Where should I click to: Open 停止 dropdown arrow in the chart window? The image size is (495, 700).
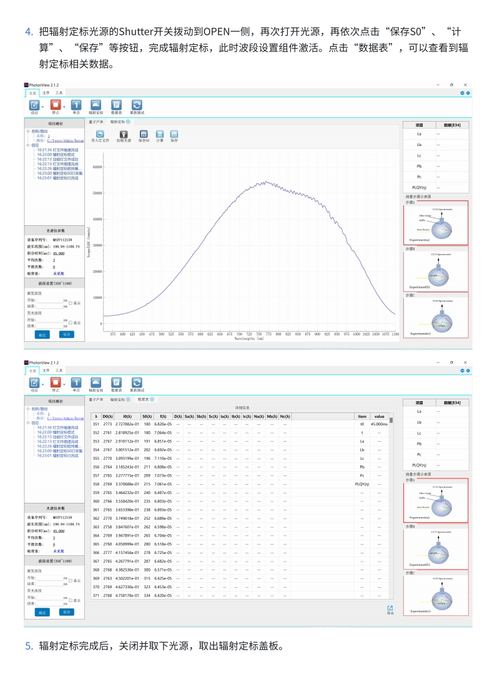[x=64, y=107]
